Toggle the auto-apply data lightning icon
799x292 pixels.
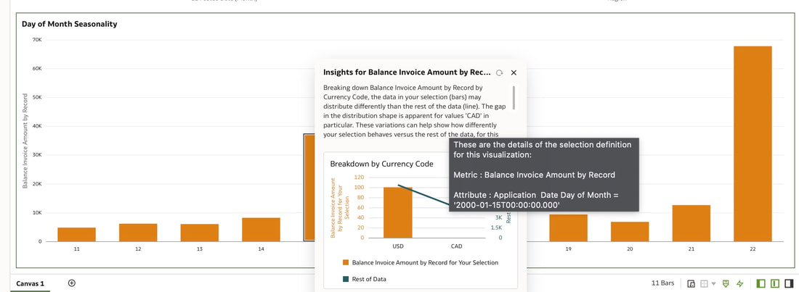pyautogui.click(x=740, y=283)
